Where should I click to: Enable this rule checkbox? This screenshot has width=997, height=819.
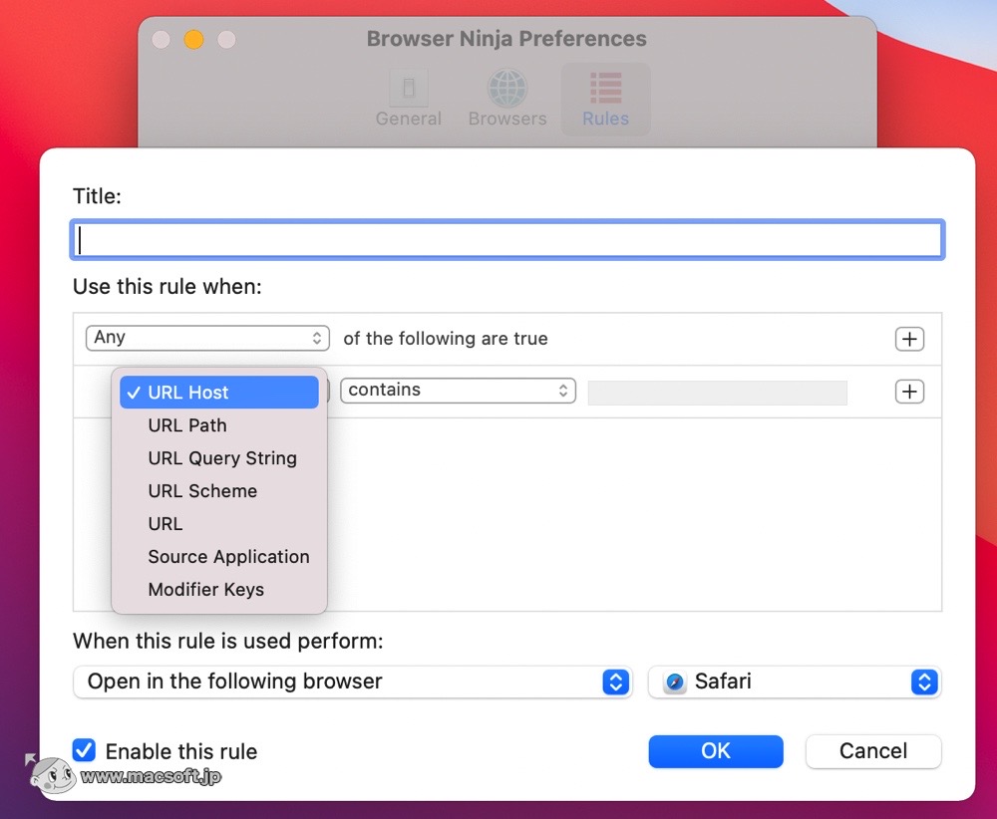coord(84,750)
